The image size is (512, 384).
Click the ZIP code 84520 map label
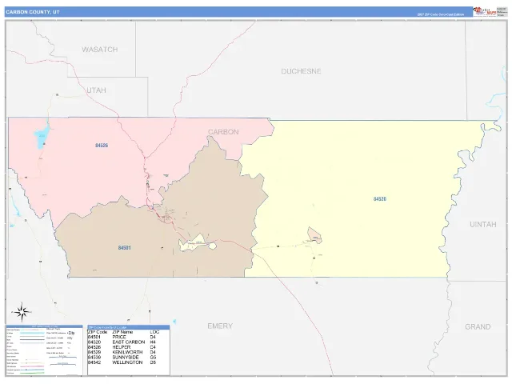tap(380, 199)
